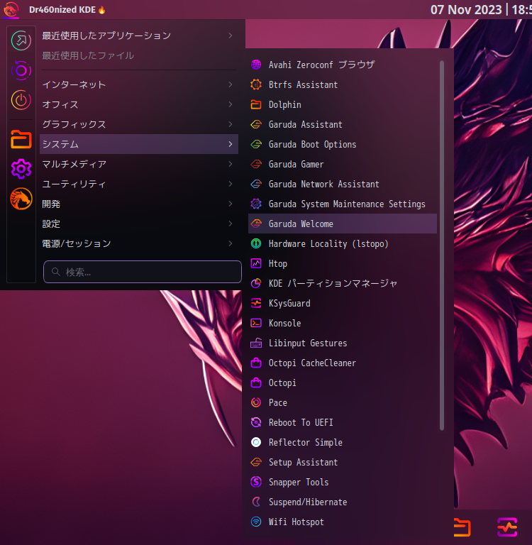Click the グラフィックス category text
Screen dimensions: 532x545
pyautogui.click(x=74, y=124)
